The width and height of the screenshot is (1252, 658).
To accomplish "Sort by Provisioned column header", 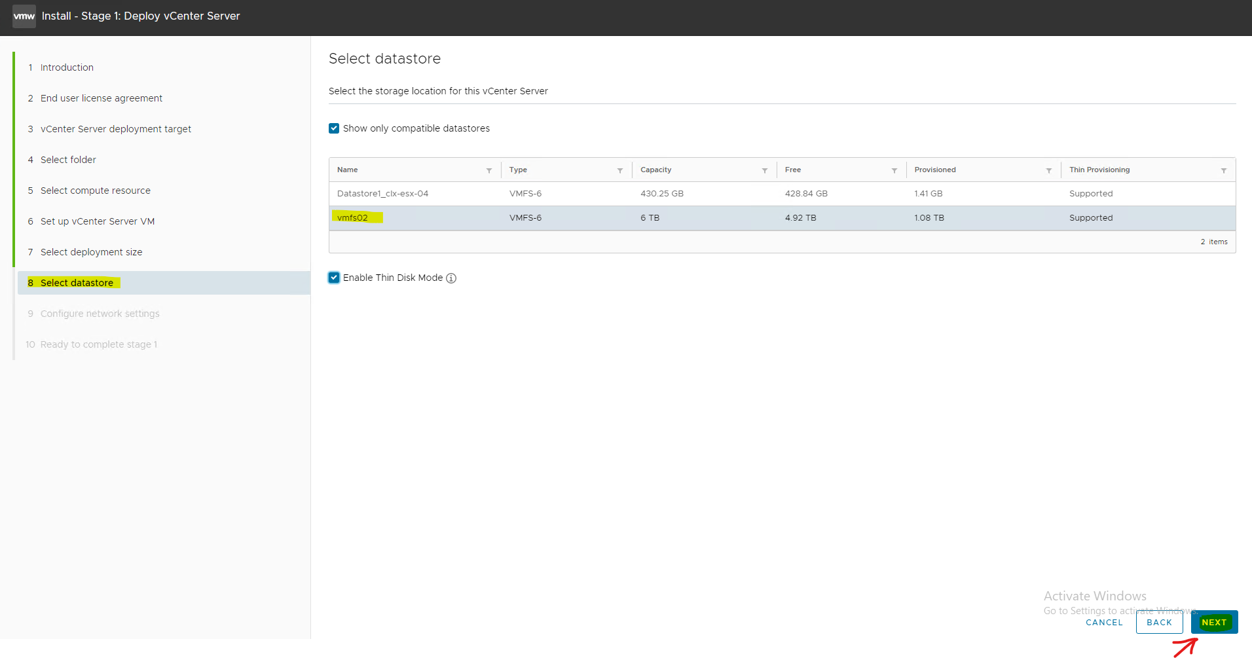I will tap(934, 170).
